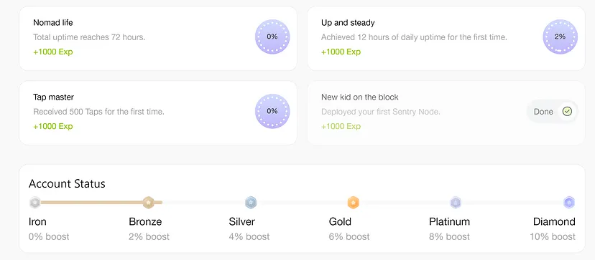
Task: Select the Gold 6% boost label
Action: (x=349, y=237)
